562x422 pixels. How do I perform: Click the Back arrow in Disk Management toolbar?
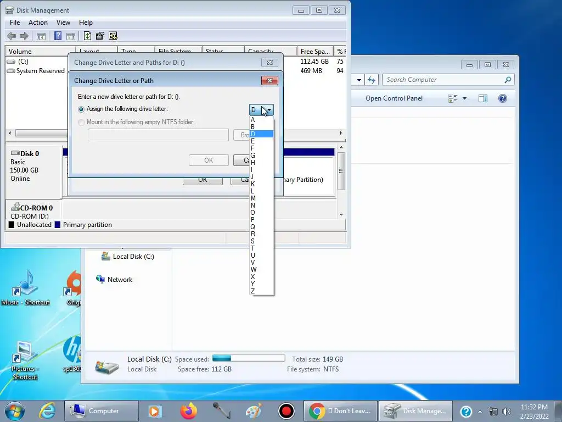pos(12,36)
